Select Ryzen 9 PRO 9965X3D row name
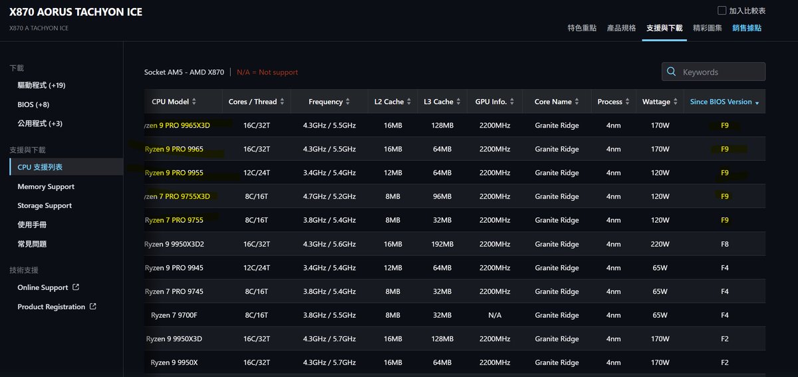This screenshot has width=798, height=377. coord(177,125)
